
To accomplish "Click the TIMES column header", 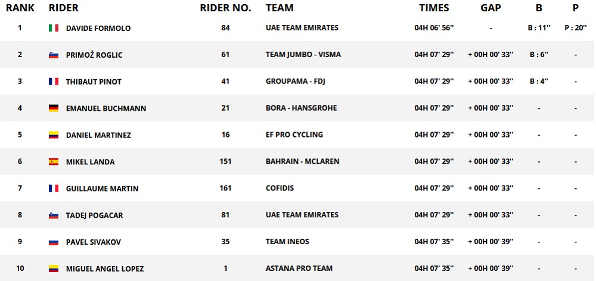I will pyautogui.click(x=434, y=8).
